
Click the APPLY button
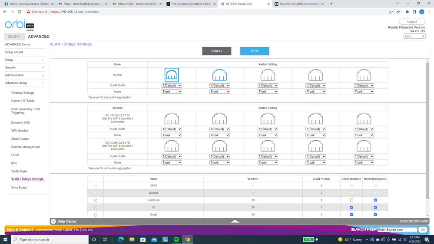point(255,51)
